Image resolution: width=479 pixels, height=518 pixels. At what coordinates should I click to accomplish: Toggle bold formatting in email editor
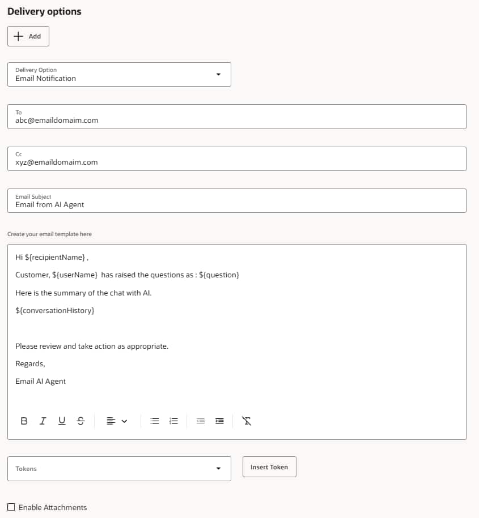tap(24, 421)
